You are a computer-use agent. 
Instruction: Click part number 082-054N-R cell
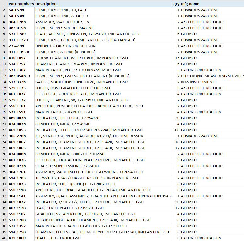20,76
